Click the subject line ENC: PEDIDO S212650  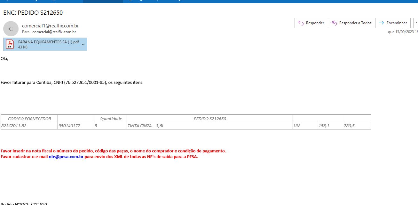33,13
